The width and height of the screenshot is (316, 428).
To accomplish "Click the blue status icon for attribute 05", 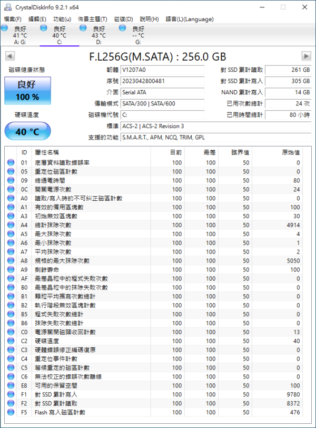I will click(x=11, y=171).
